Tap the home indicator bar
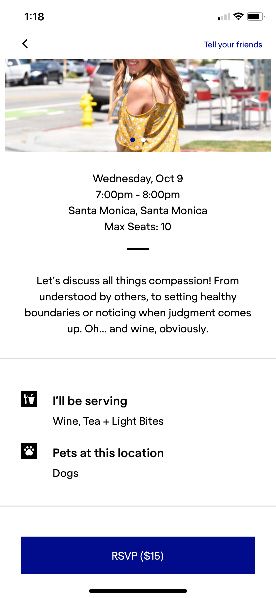 [x=138, y=591]
